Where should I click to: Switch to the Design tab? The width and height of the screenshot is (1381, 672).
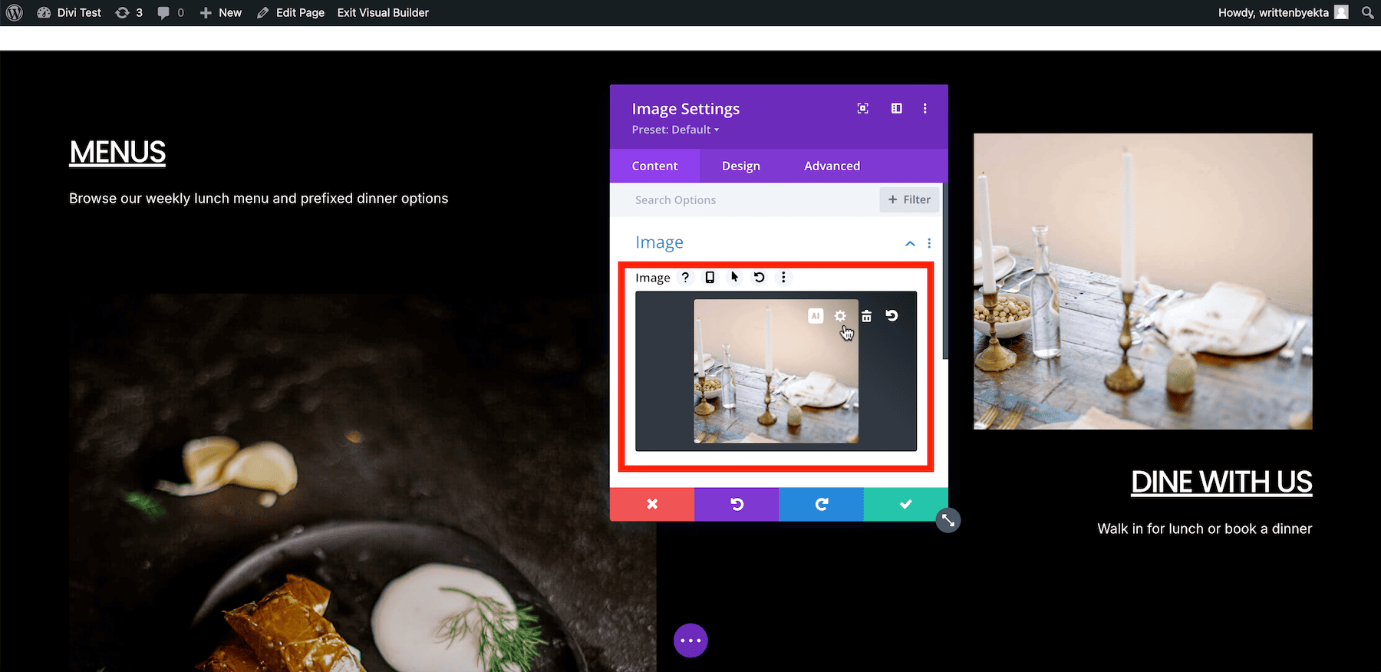click(741, 166)
